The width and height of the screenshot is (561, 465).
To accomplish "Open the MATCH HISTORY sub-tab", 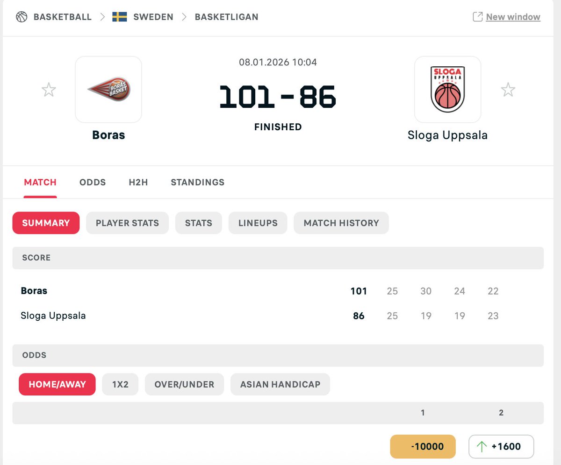I will [x=341, y=223].
